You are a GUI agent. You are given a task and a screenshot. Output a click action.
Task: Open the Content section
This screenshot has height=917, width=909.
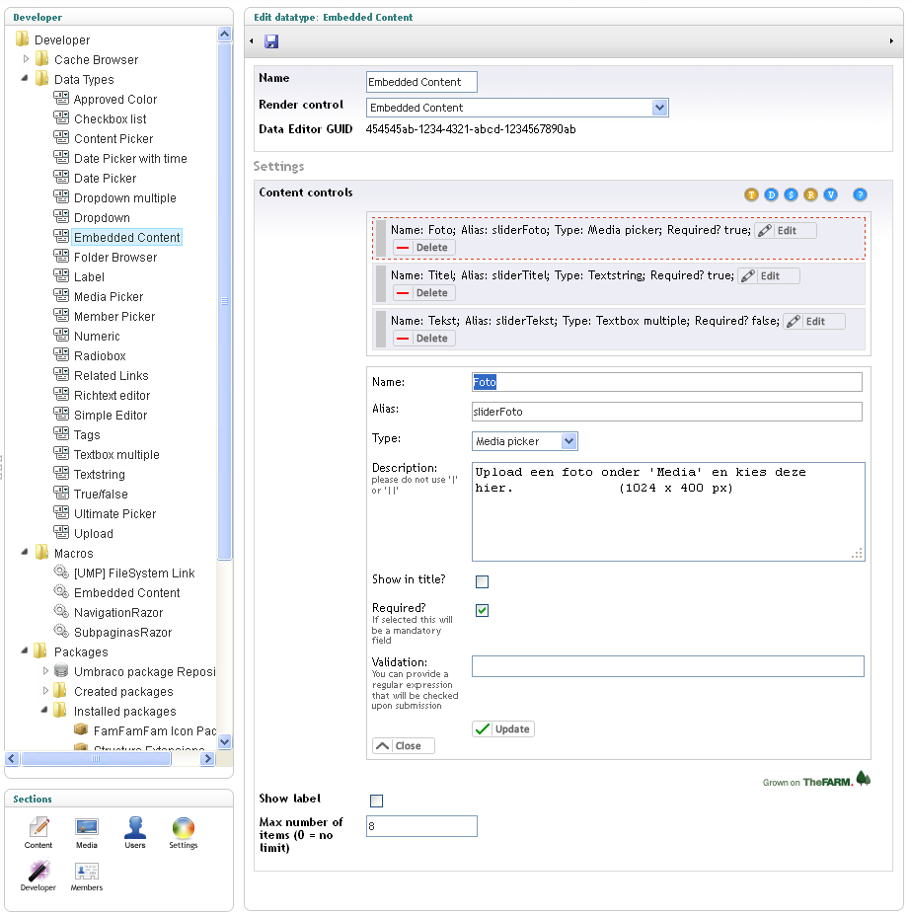pyautogui.click(x=38, y=832)
